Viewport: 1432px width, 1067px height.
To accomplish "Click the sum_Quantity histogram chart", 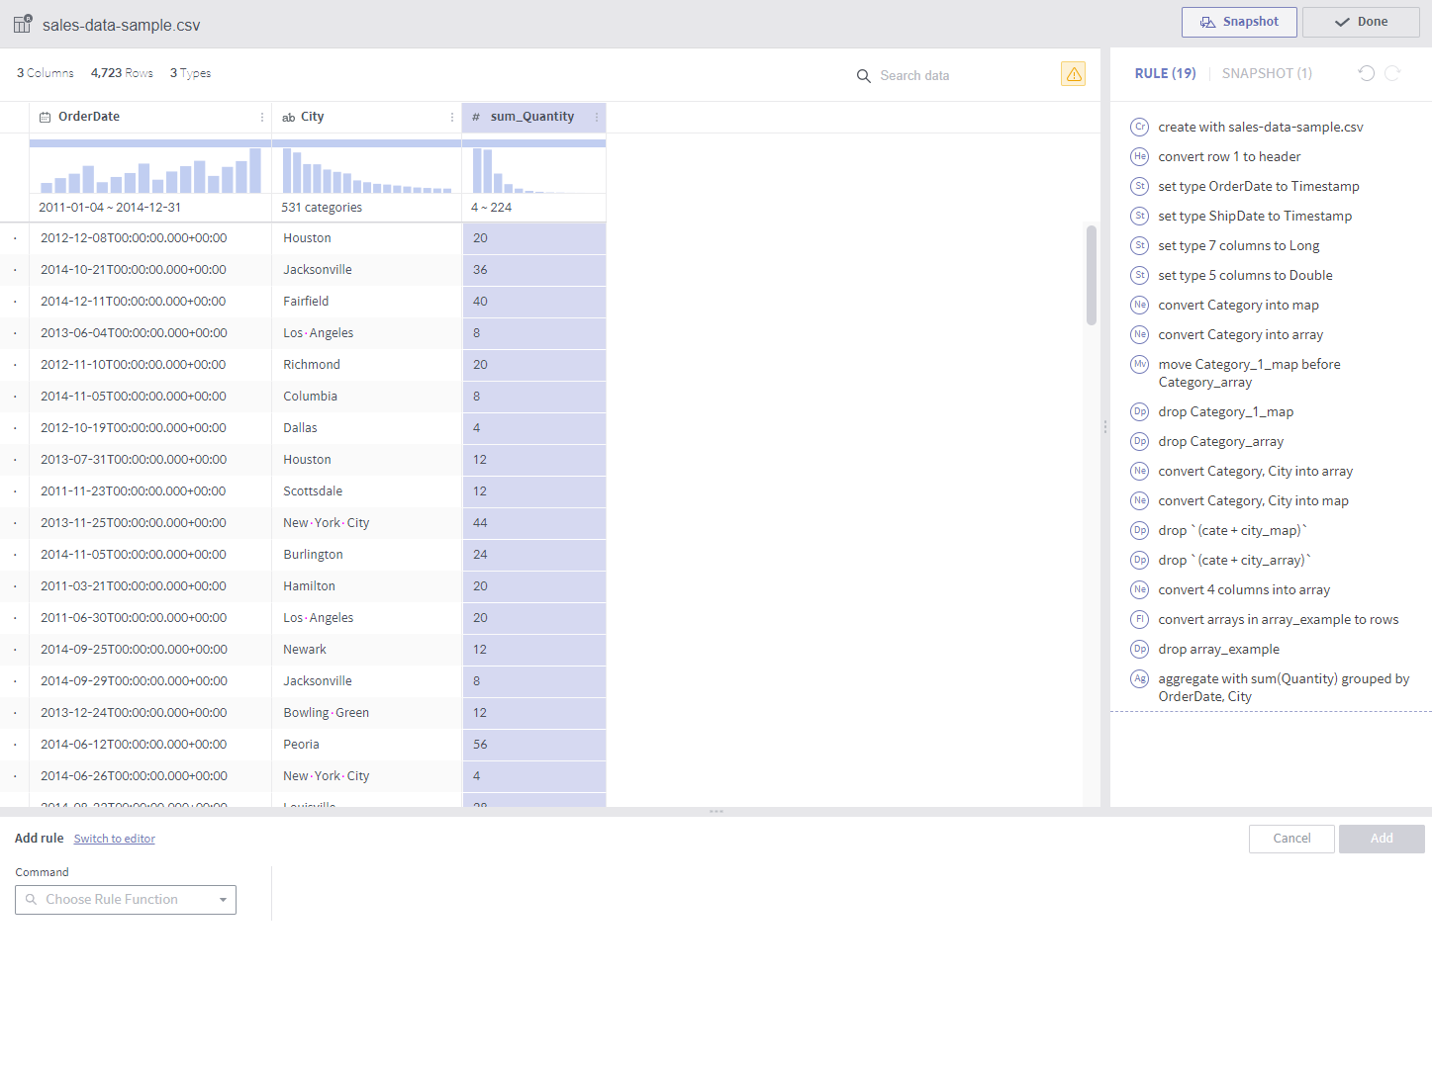I will click(x=533, y=169).
